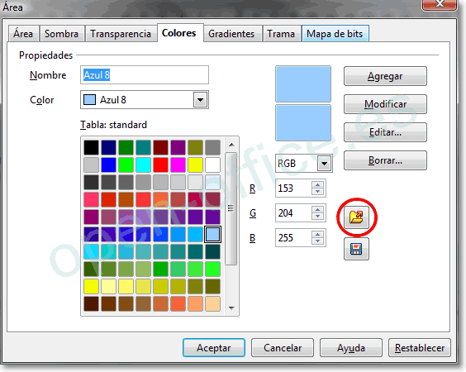This screenshot has height=372, width=466.
Task: Click the B value field showing 255
Action: pos(293,237)
